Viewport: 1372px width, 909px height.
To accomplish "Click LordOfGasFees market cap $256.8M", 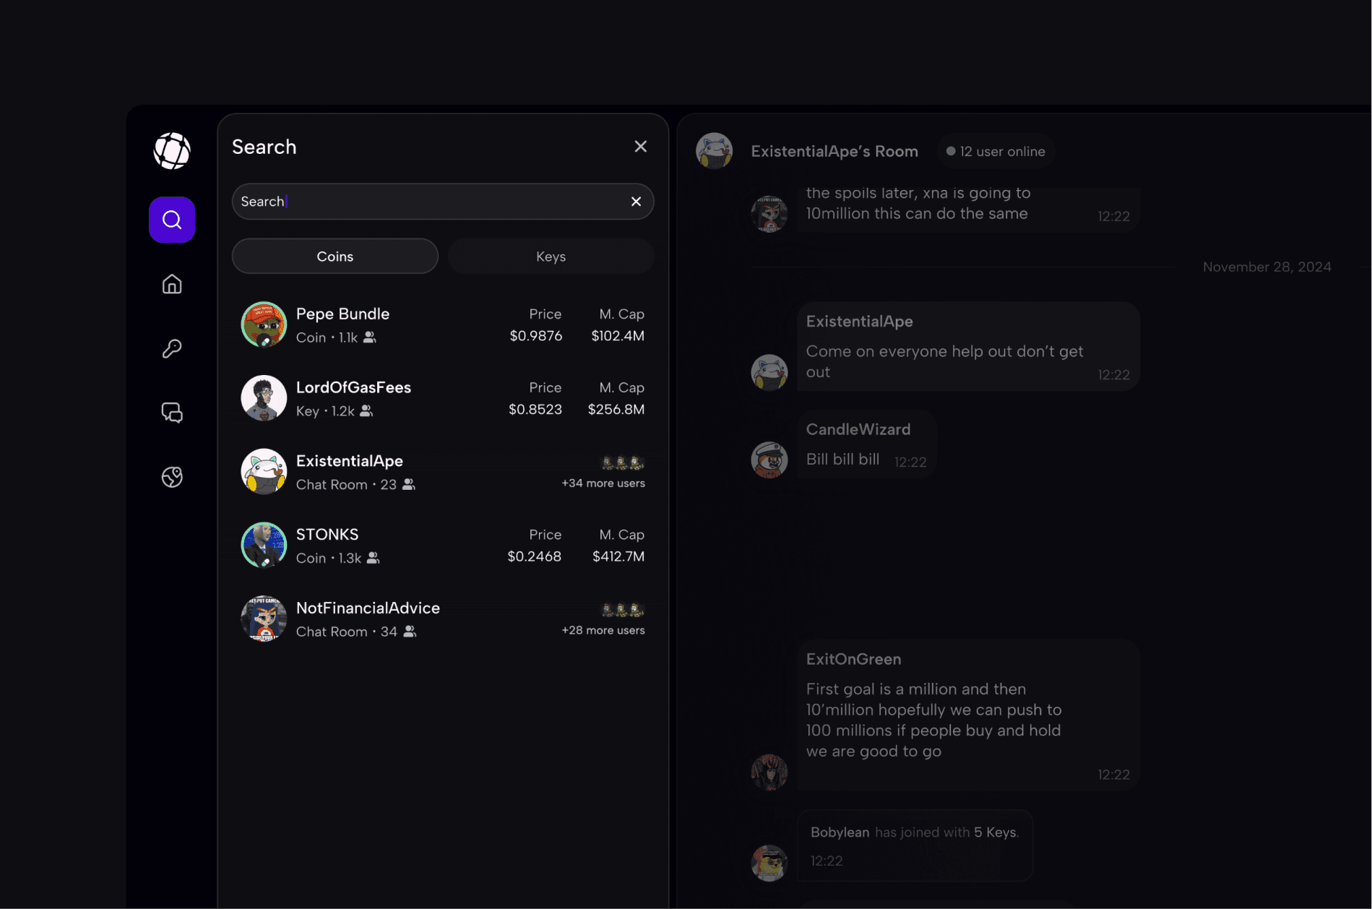I will [616, 410].
